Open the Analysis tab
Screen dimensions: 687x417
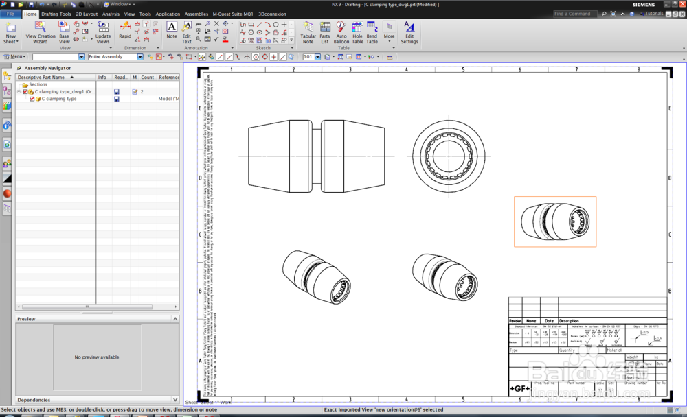(x=111, y=14)
